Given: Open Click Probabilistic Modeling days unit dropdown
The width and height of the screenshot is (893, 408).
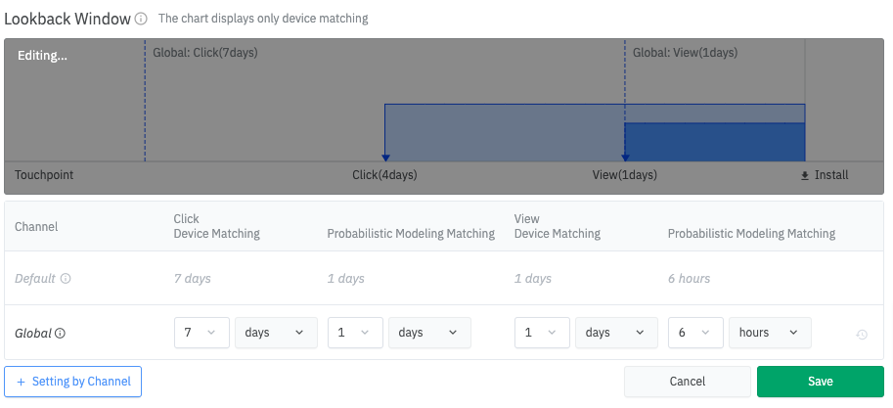Looking at the screenshot, I should tap(428, 333).
